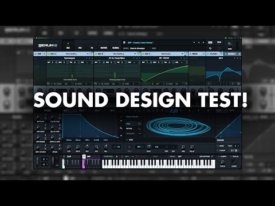Toggle OSC A power button
The height and width of the screenshot is (206, 275).
[x=49, y=54]
